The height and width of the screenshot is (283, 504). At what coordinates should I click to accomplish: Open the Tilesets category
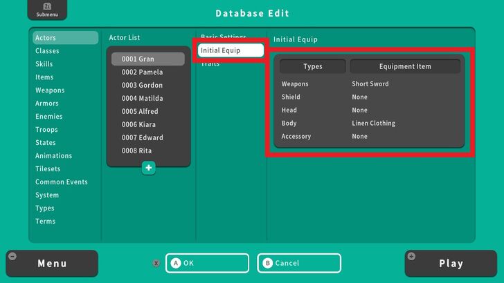point(48,169)
